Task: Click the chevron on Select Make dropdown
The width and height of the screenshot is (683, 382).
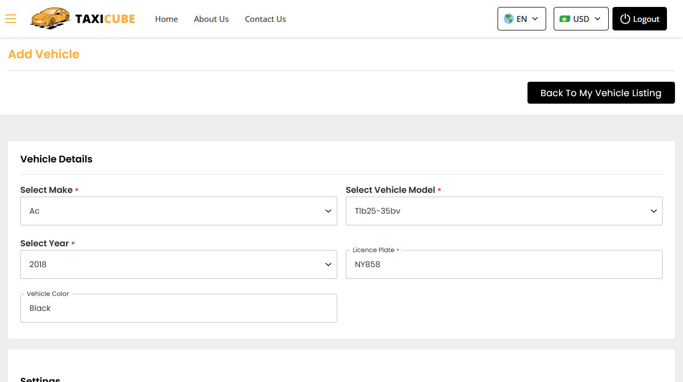Action: pos(328,211)
